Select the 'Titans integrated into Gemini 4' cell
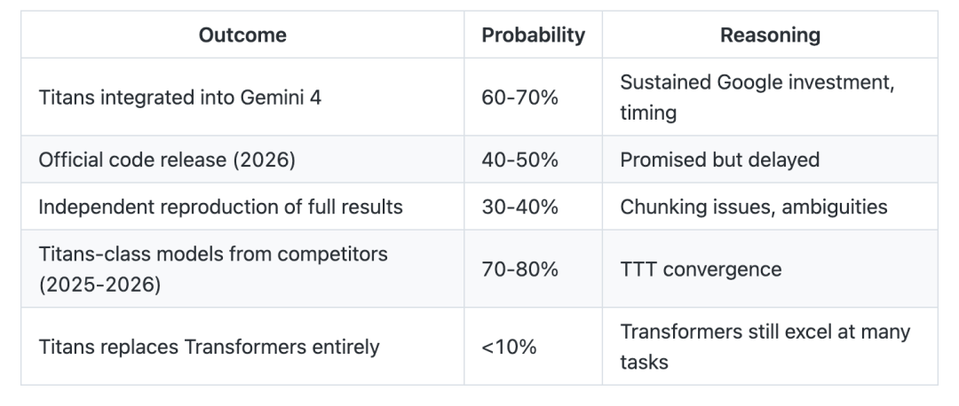The width and height of the screenshot is (959, 406). pos(180,98)
